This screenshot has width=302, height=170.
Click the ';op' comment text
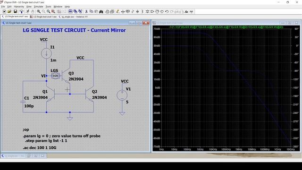26,130
